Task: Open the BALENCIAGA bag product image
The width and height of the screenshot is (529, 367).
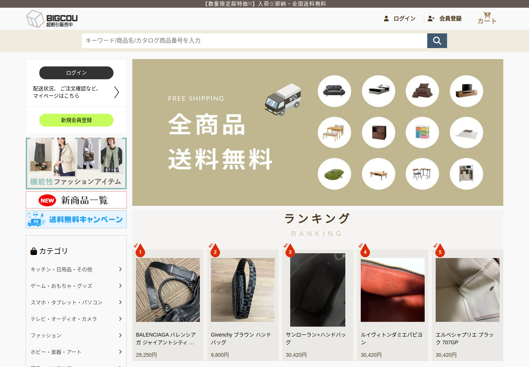Action: [x=168, y=290]
